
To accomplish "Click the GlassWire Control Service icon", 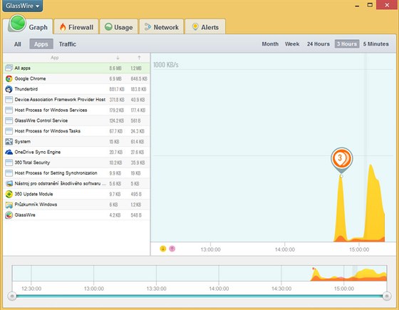I will pos(9,120).
